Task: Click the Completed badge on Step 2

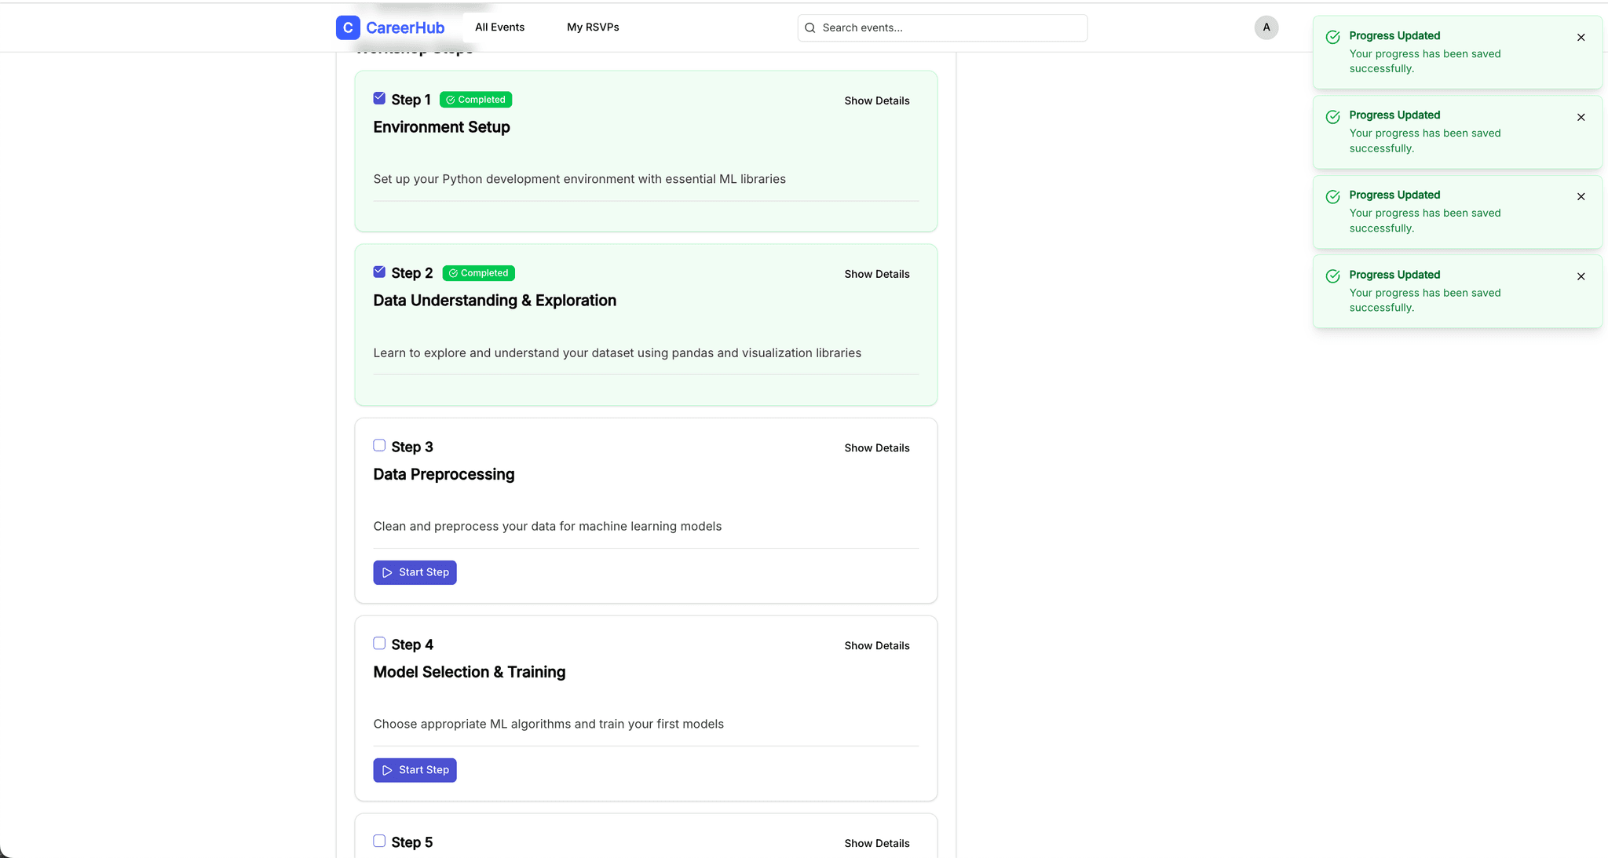Action: 478,272
